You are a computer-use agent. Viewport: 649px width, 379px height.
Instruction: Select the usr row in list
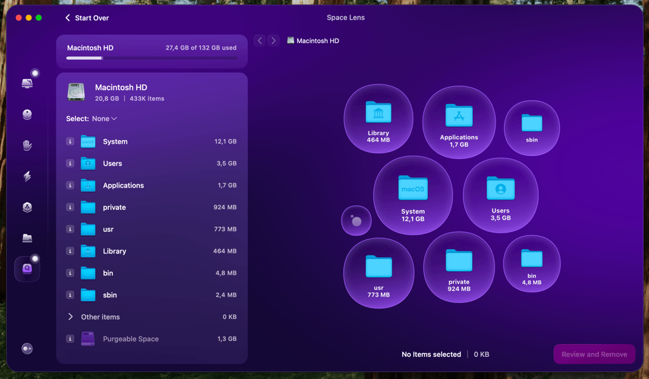(x=152, y=229)
